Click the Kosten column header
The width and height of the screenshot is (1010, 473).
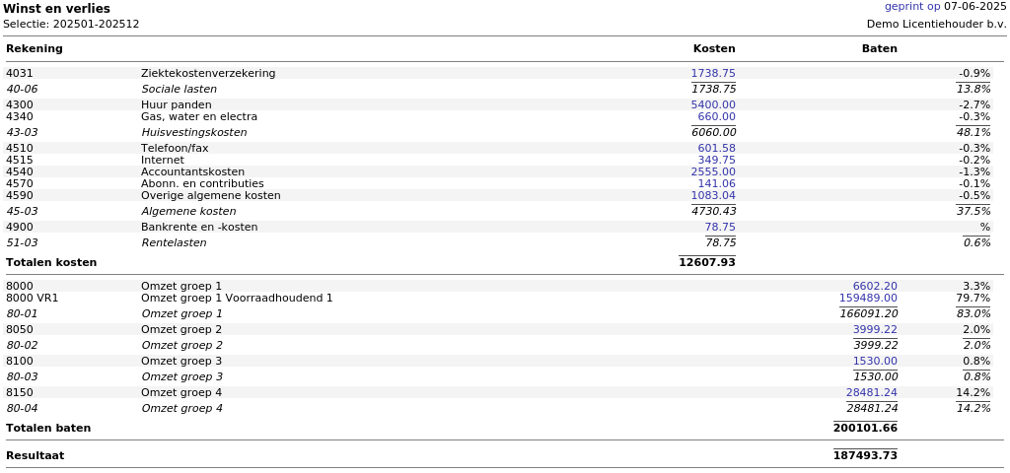[714, 48]
